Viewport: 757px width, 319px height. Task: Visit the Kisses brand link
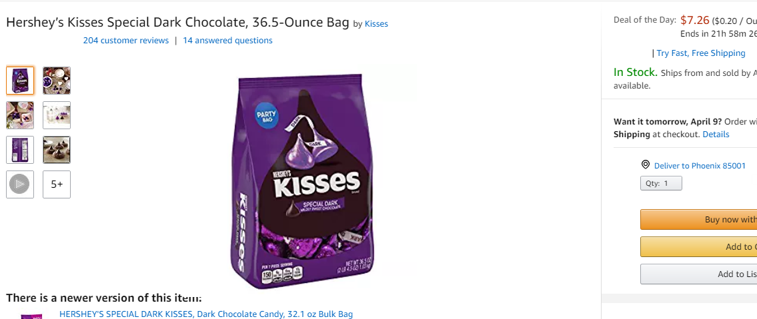point(376,23)
